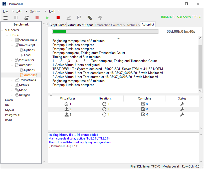Click the autopilot log scrollbar down arrow

click(x=200, y=91)
